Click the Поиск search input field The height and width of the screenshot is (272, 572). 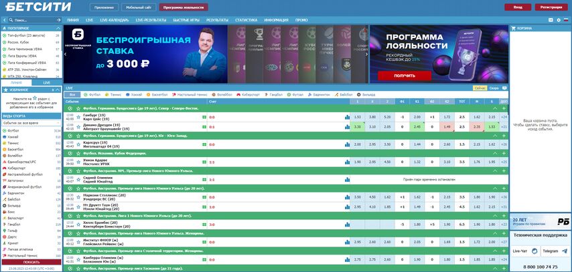pyautogui.click(x=35, y=20)
